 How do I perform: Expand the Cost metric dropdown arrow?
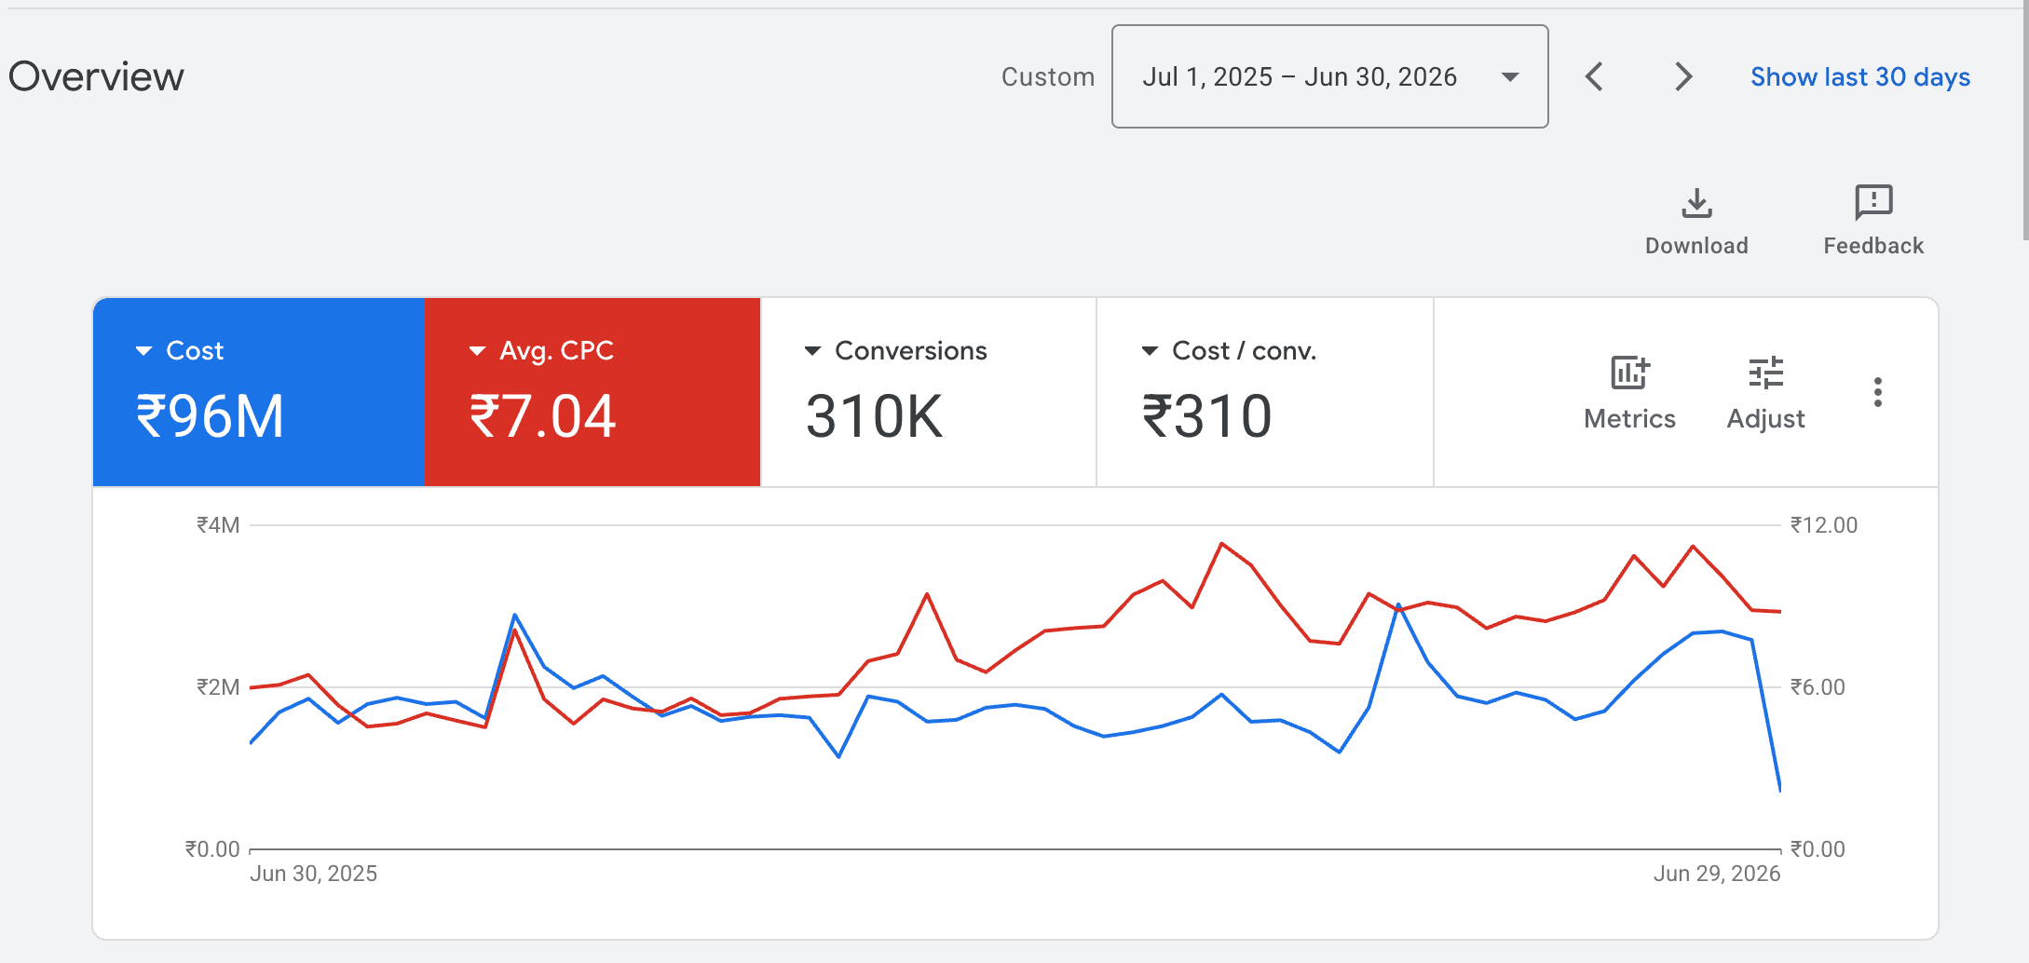point(143,351)
